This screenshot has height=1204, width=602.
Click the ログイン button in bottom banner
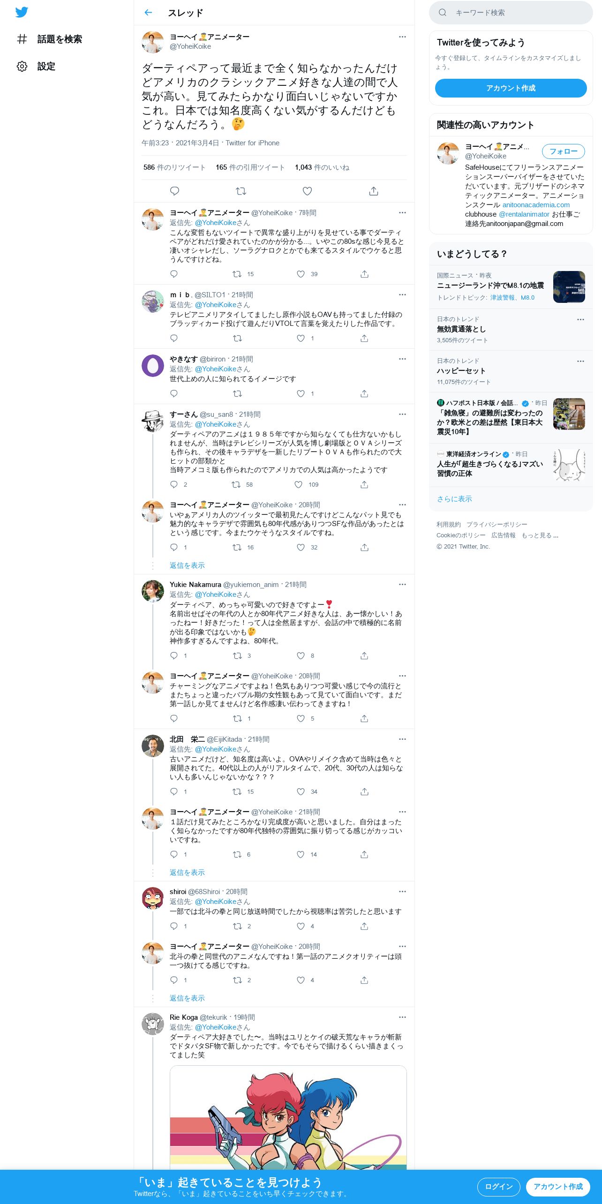(498, 1187)
